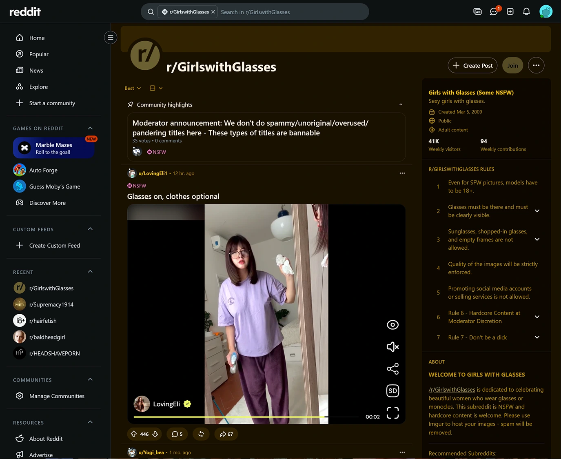Screen dimensions: 561x459
Task: Collapse the Custom Feeds section
Action: (90, 229)
